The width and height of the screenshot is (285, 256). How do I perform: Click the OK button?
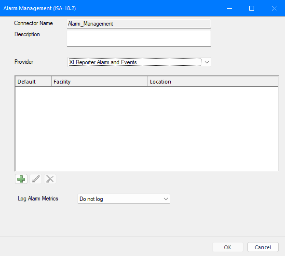228,247
